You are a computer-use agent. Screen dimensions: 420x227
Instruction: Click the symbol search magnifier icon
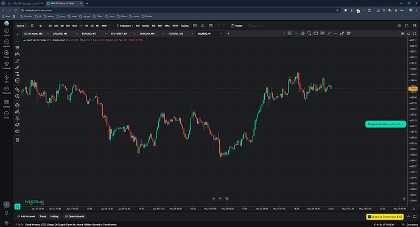point(32,26)
